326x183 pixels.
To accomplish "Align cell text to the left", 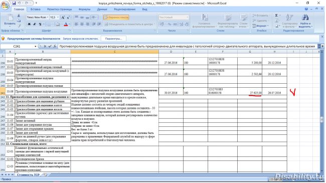I will [77, 25].
